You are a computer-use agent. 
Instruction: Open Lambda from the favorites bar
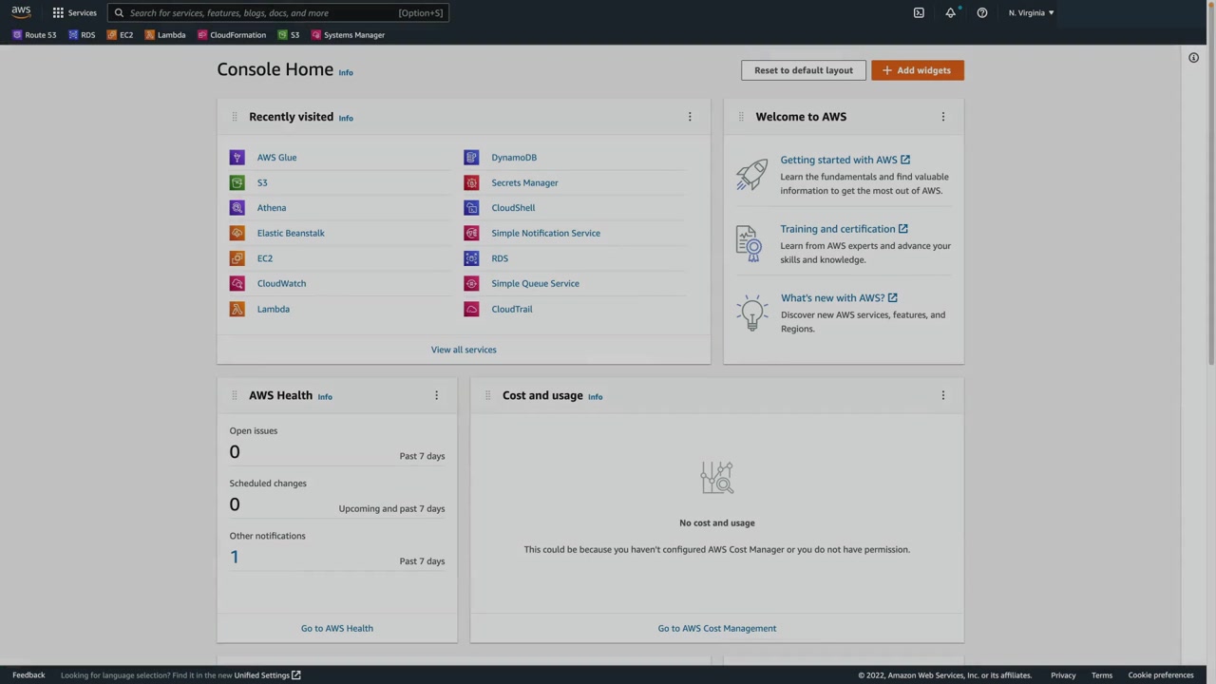pyautogui.click(x=165, y=35)
